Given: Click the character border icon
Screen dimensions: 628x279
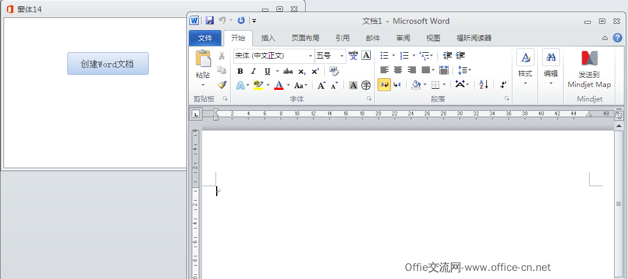Looking at the screenshot, I should (366, 56).
